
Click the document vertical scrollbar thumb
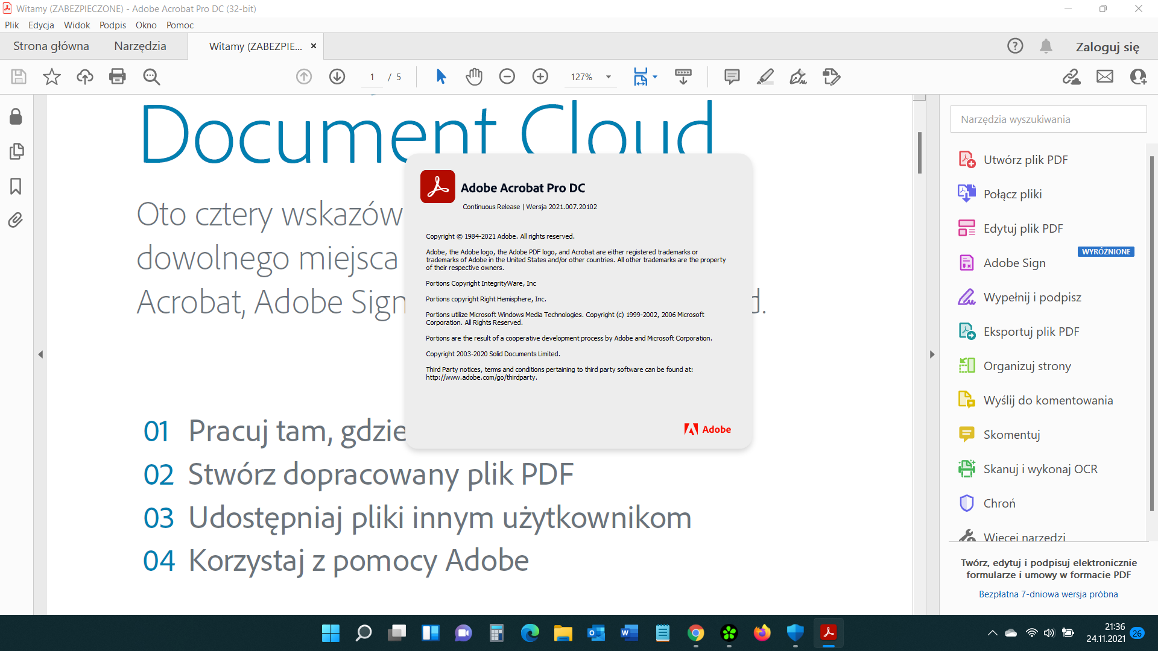click(920, 153)
